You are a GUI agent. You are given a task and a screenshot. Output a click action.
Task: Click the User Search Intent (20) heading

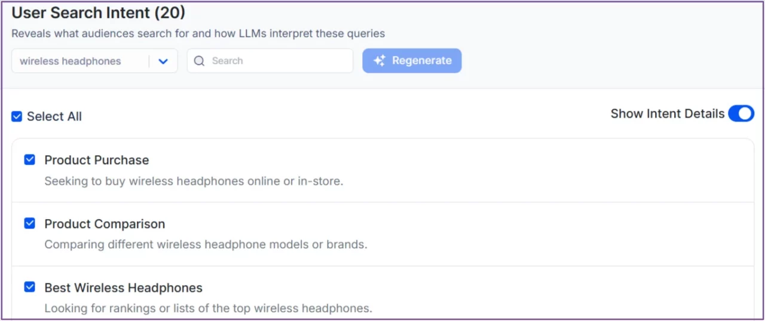pos(99,13)
